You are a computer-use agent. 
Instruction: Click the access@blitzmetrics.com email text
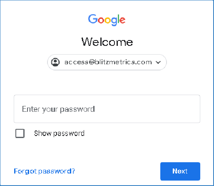coord(108,62)
